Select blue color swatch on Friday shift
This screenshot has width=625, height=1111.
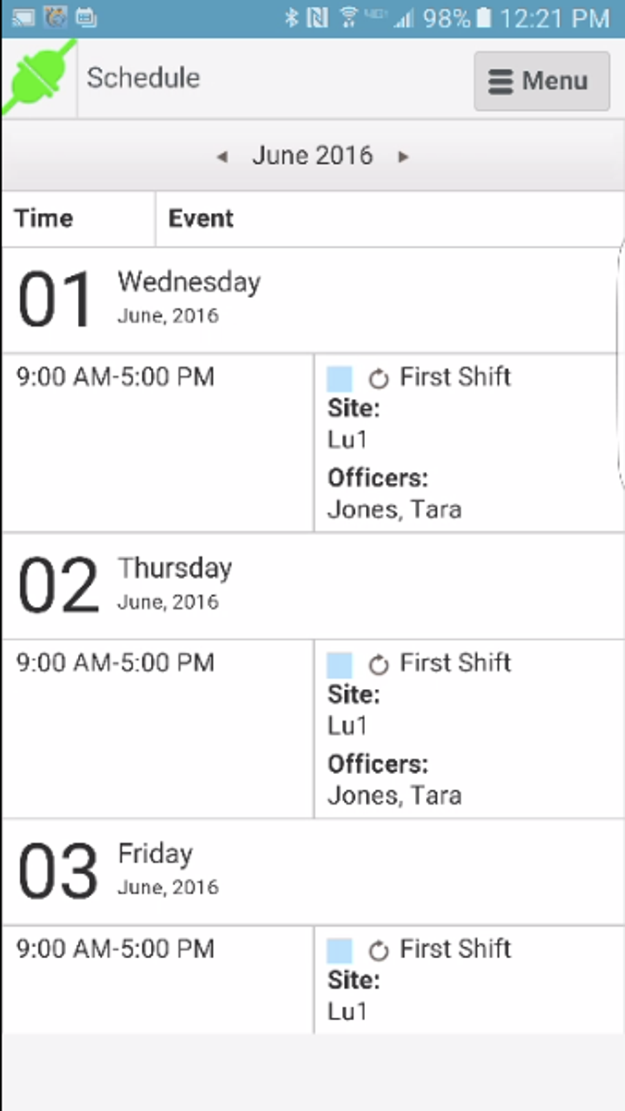pos(339,950)
